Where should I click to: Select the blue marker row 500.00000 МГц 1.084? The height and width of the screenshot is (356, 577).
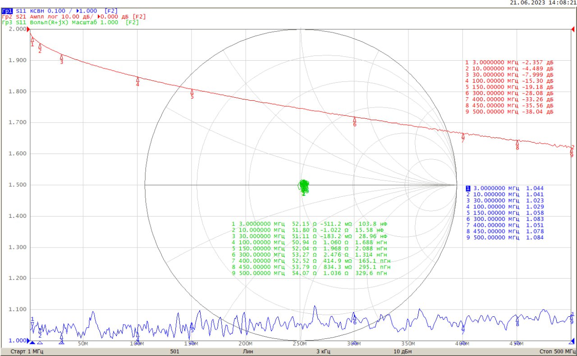(505, 237)
